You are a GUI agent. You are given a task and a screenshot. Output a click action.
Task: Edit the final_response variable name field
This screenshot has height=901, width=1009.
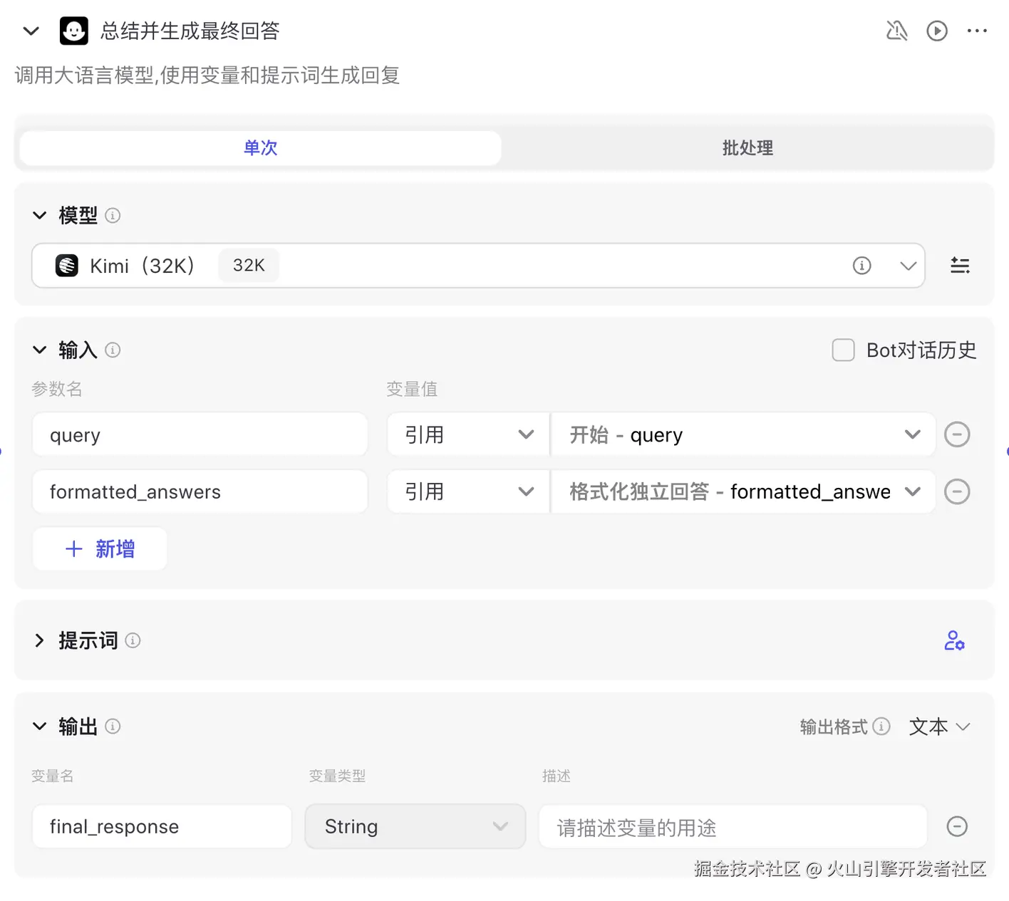pos(162,826)
